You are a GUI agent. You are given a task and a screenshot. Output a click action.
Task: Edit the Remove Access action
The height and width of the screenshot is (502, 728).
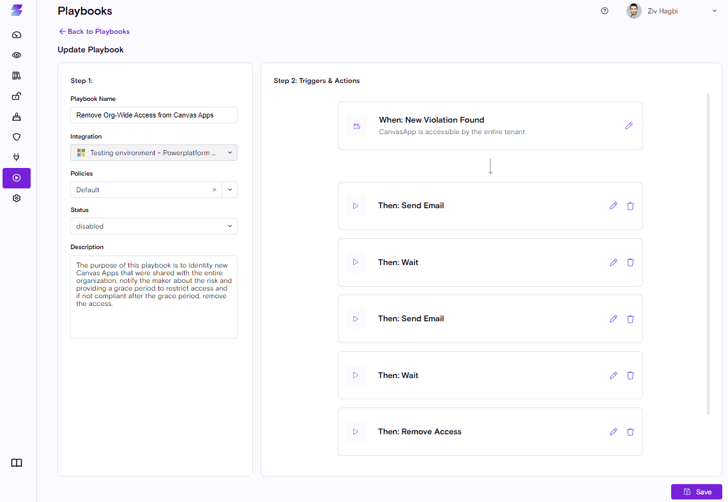pos(613,432)
